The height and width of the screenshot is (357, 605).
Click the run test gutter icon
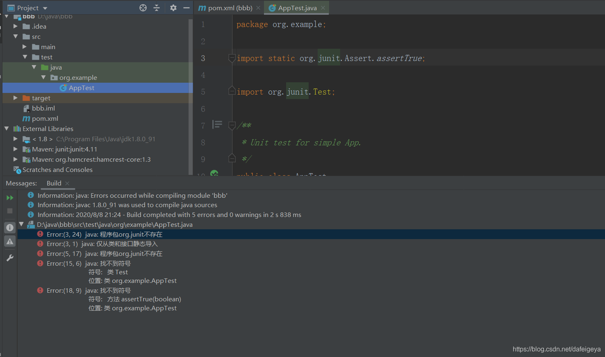coord(214,173)
